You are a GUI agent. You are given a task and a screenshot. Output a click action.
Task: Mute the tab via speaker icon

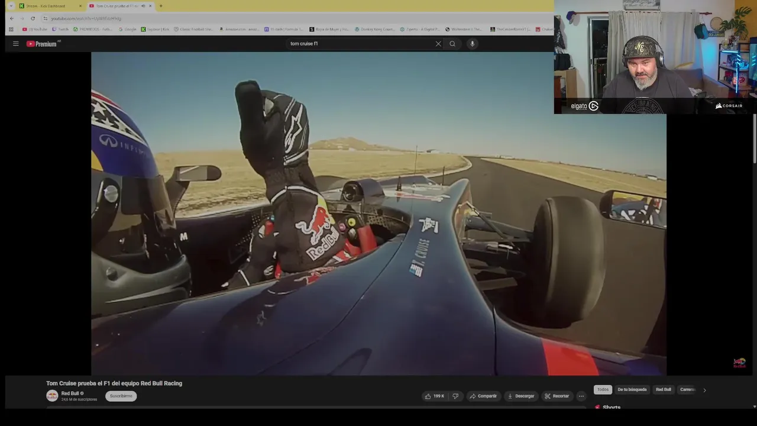point(144,6)
